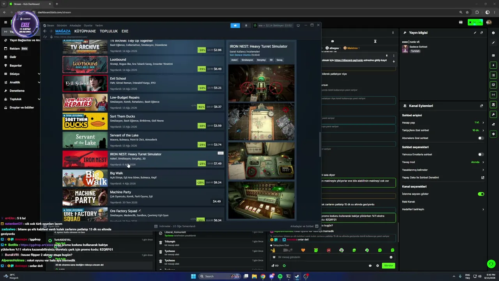
Task: Open Kick sidebar hamburger menu
Action: pyautogui.click(x=5, y=22)
